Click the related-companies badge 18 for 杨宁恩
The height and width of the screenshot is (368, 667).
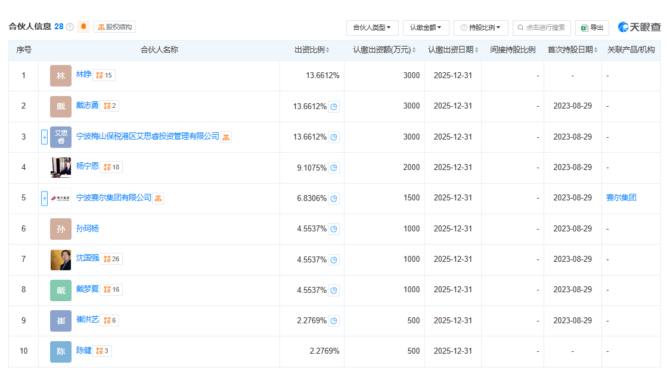(111, 167)
